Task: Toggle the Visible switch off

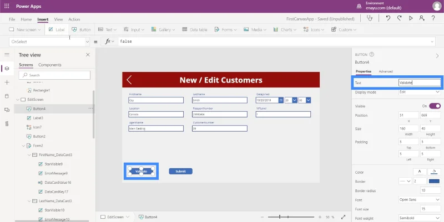Action: [x=435, y=106]
